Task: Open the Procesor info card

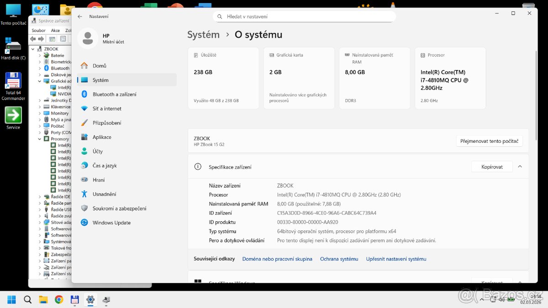Action: coord(450,78)
